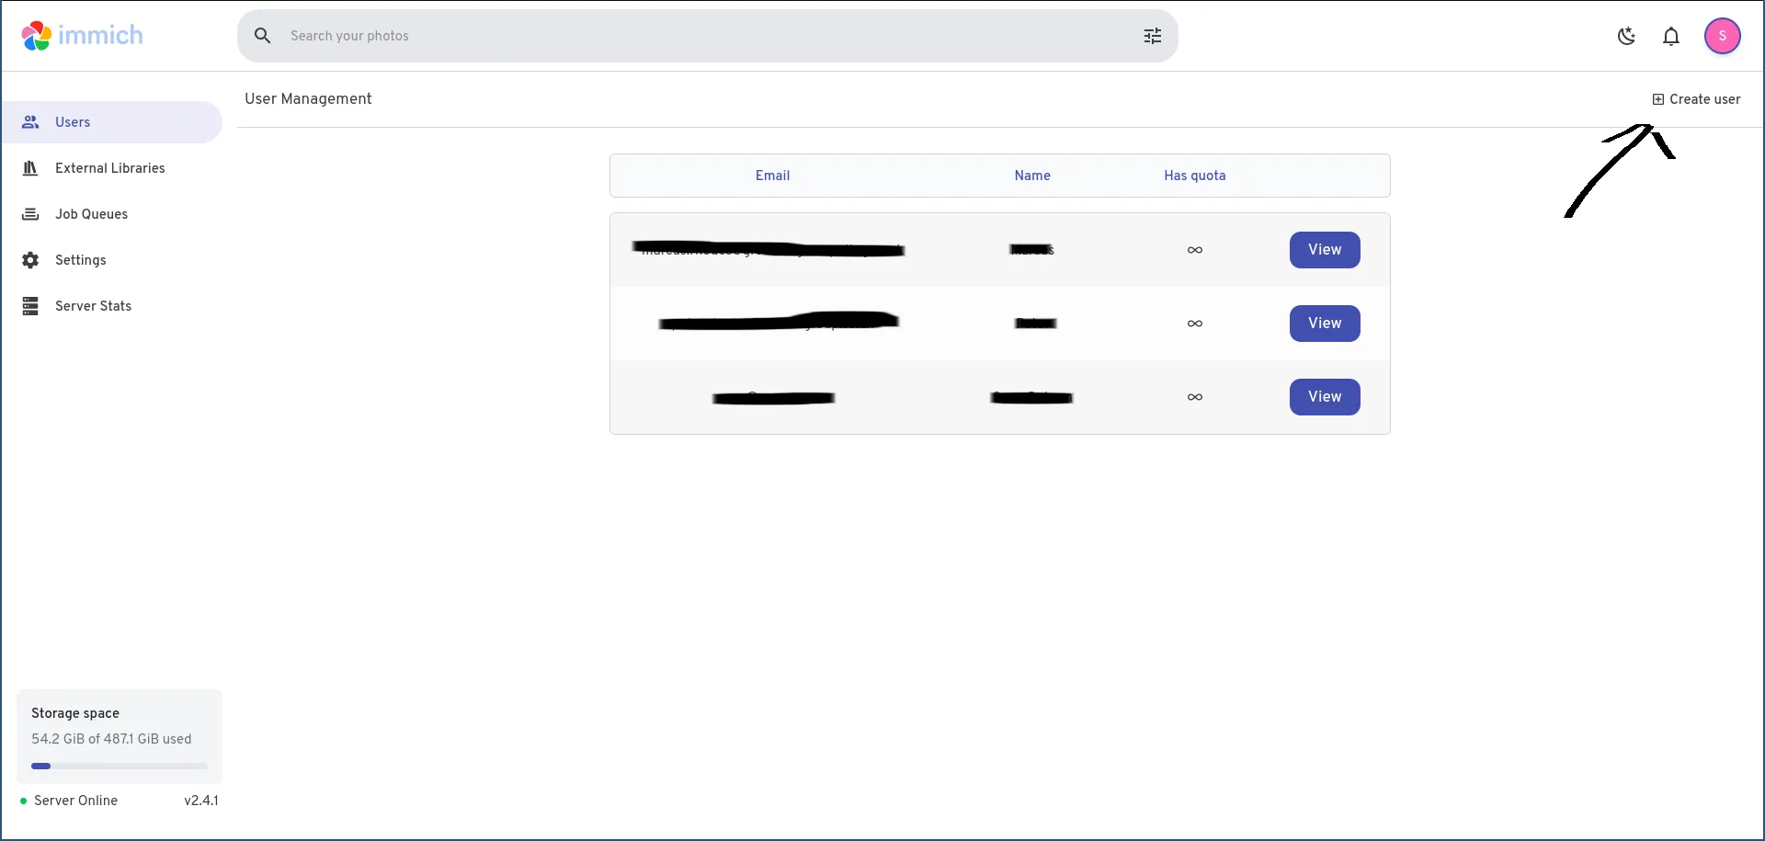Viewport: 1765px width, 841px height.
Task: View the first user in the table
Action: [1325, 249]
